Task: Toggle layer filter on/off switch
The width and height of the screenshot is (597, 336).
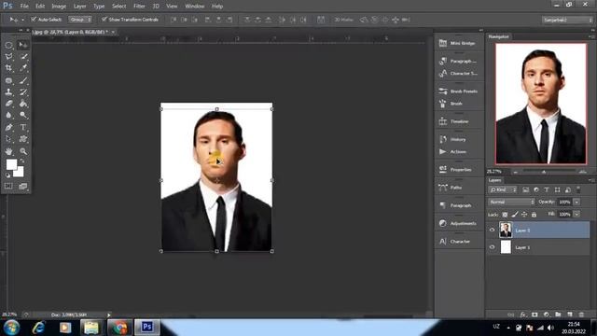Action: click(x=578, y=189)
